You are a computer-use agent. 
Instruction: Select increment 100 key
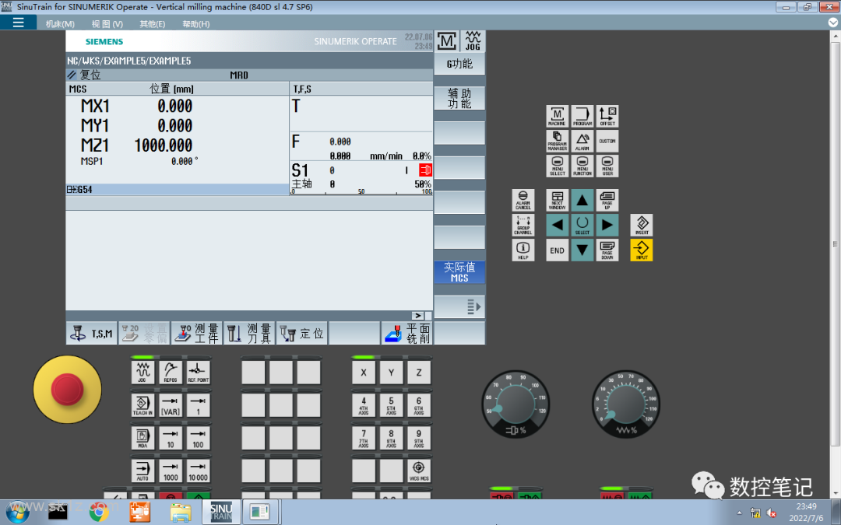[198, 438]
